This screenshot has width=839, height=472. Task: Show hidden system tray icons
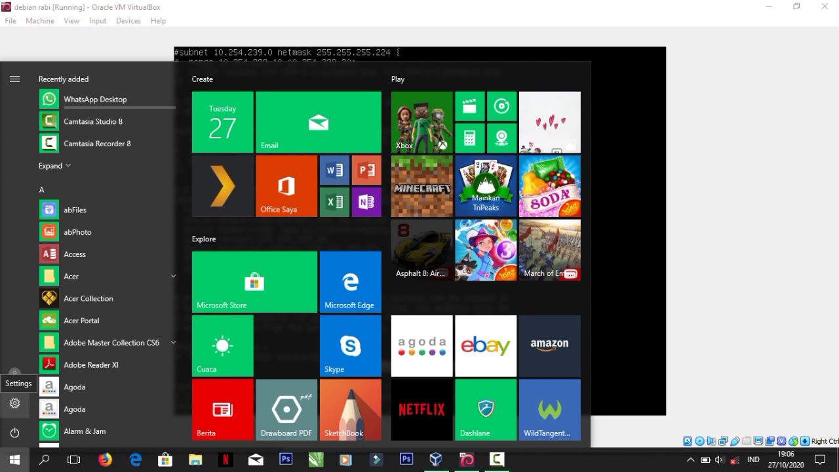pyautogui.click(x=690, y=460)
